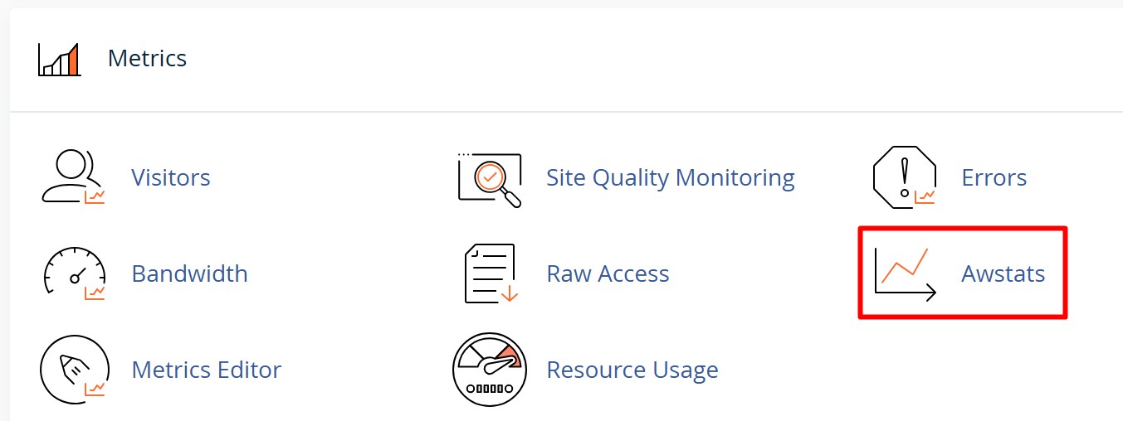This screenshot has width=1123, height=421.
Task: Click the Metrics bar chart header icon
Action: click(59, 59)
